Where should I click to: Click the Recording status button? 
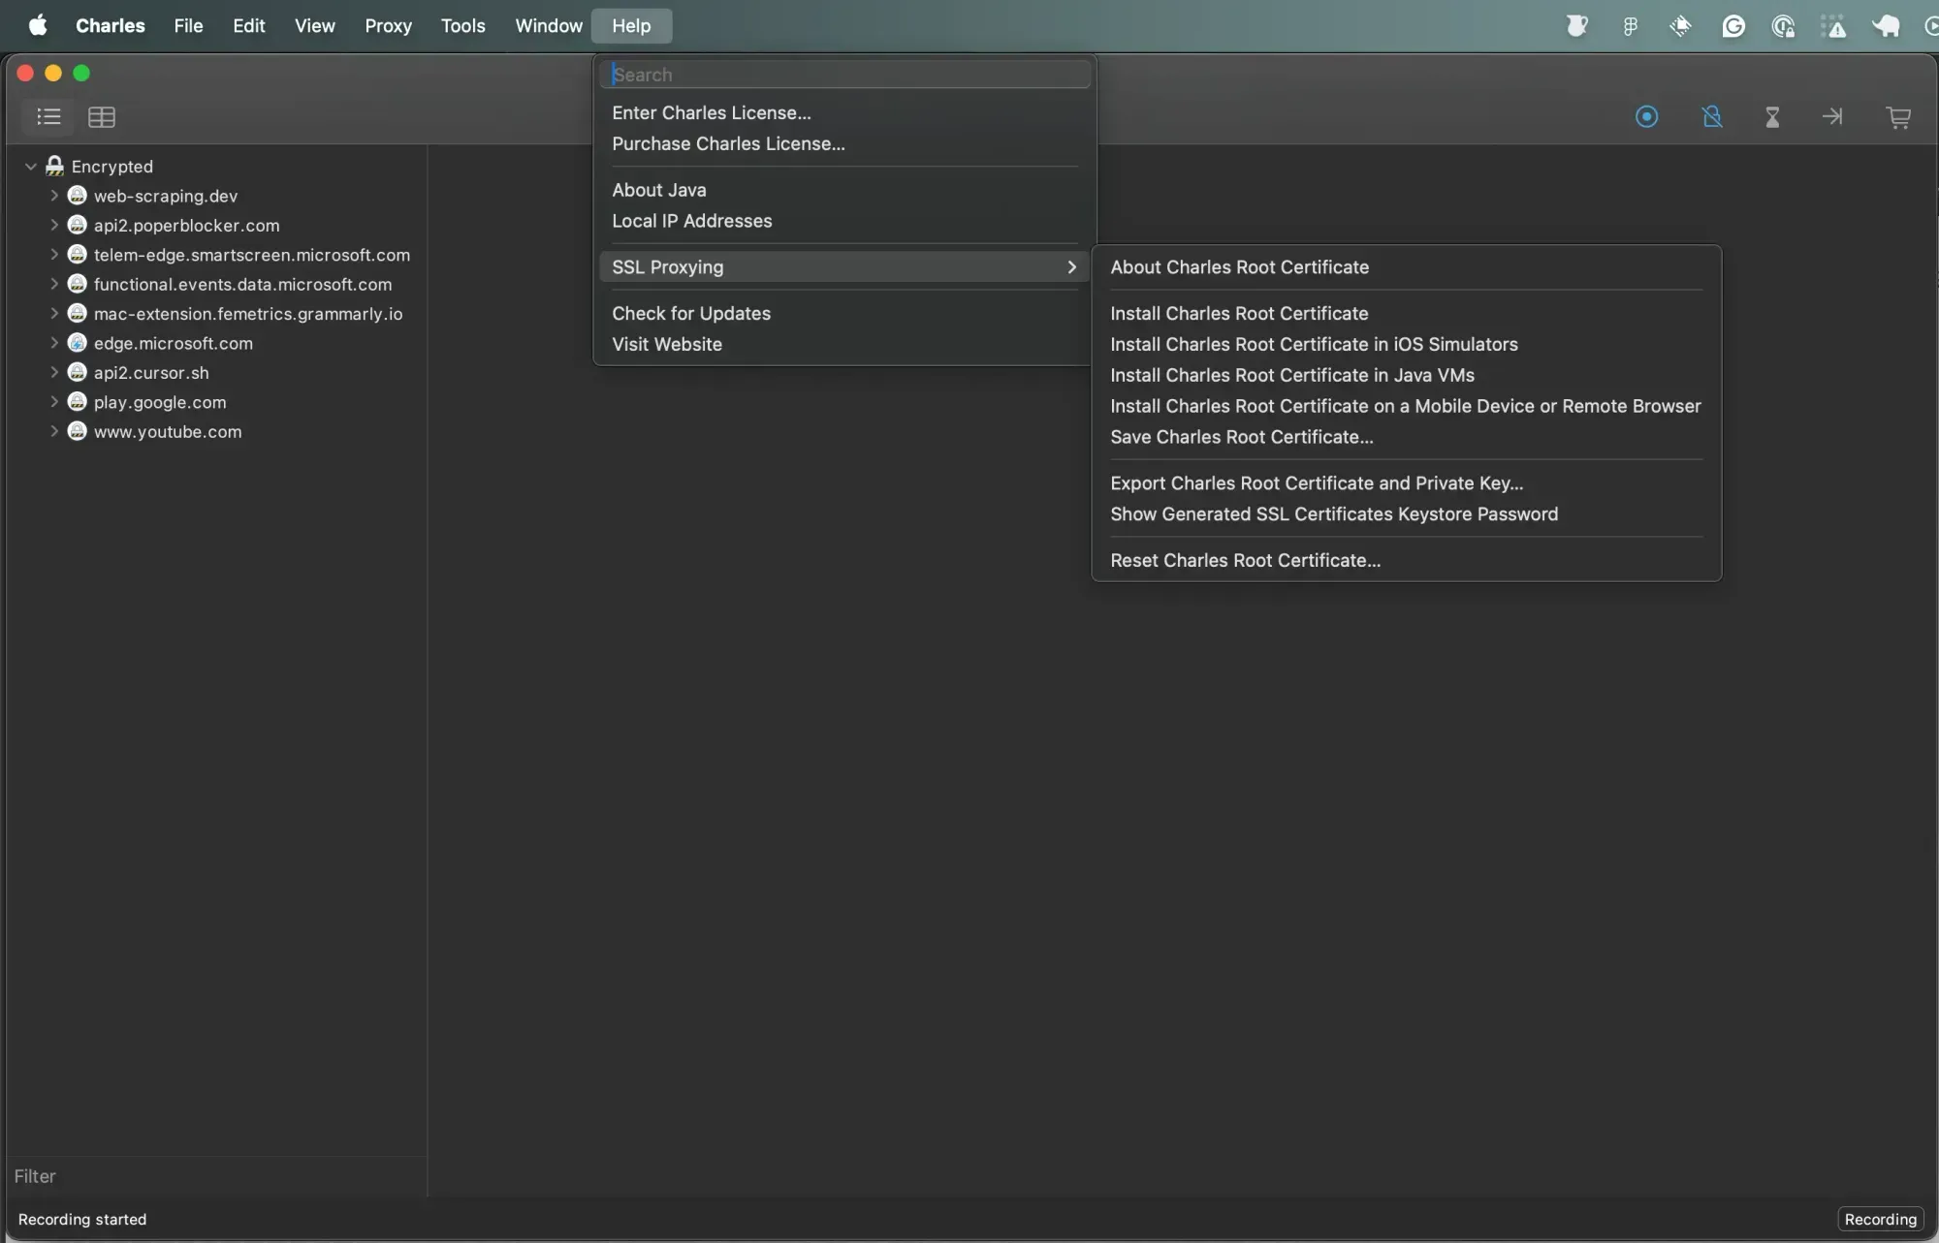[x=1880, y=1219]
